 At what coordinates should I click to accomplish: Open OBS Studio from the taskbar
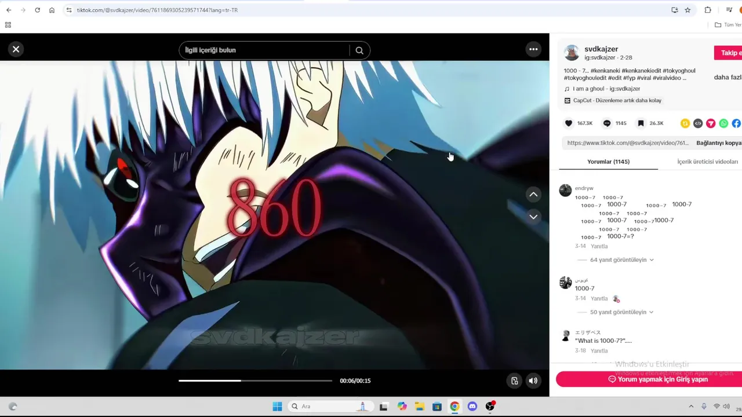coord(490,407)
